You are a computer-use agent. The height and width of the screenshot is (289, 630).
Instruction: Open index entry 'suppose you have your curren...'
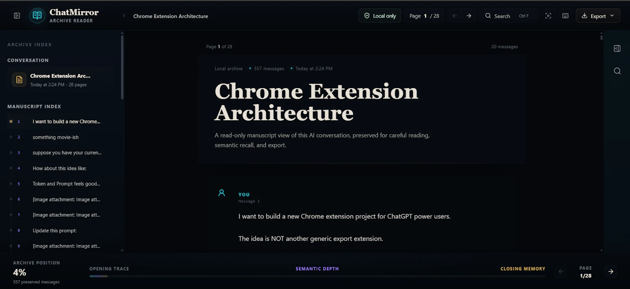tap(60, 153)
